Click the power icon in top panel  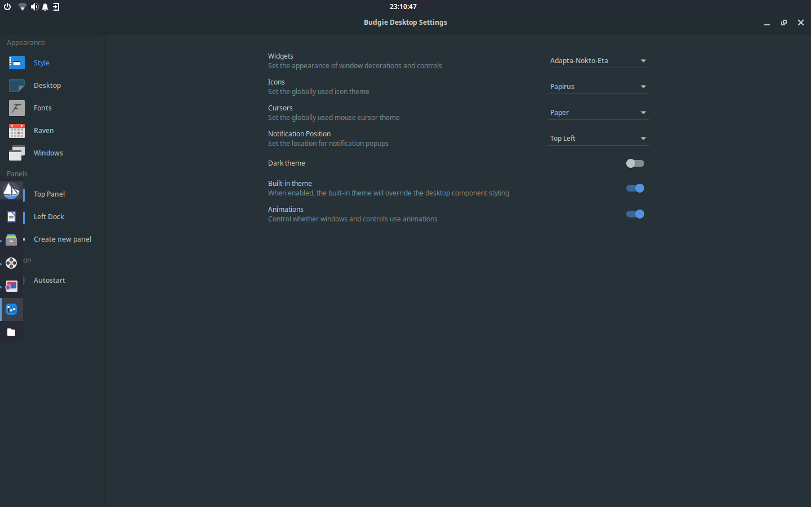[7, 7]
